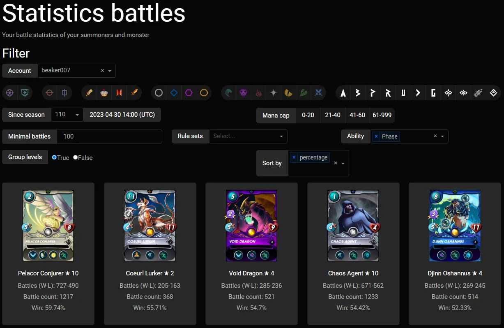Viewport: 504px width, 328px height.
Task: Toggle mana cap 41-60
Action: pyautogui.click(x=357, y=115)
